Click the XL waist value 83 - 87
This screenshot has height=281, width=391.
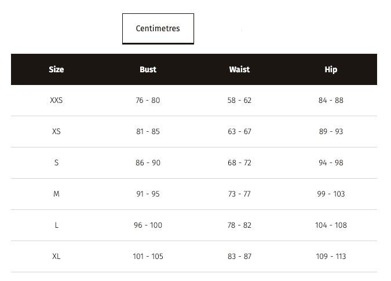pos(239,256)
